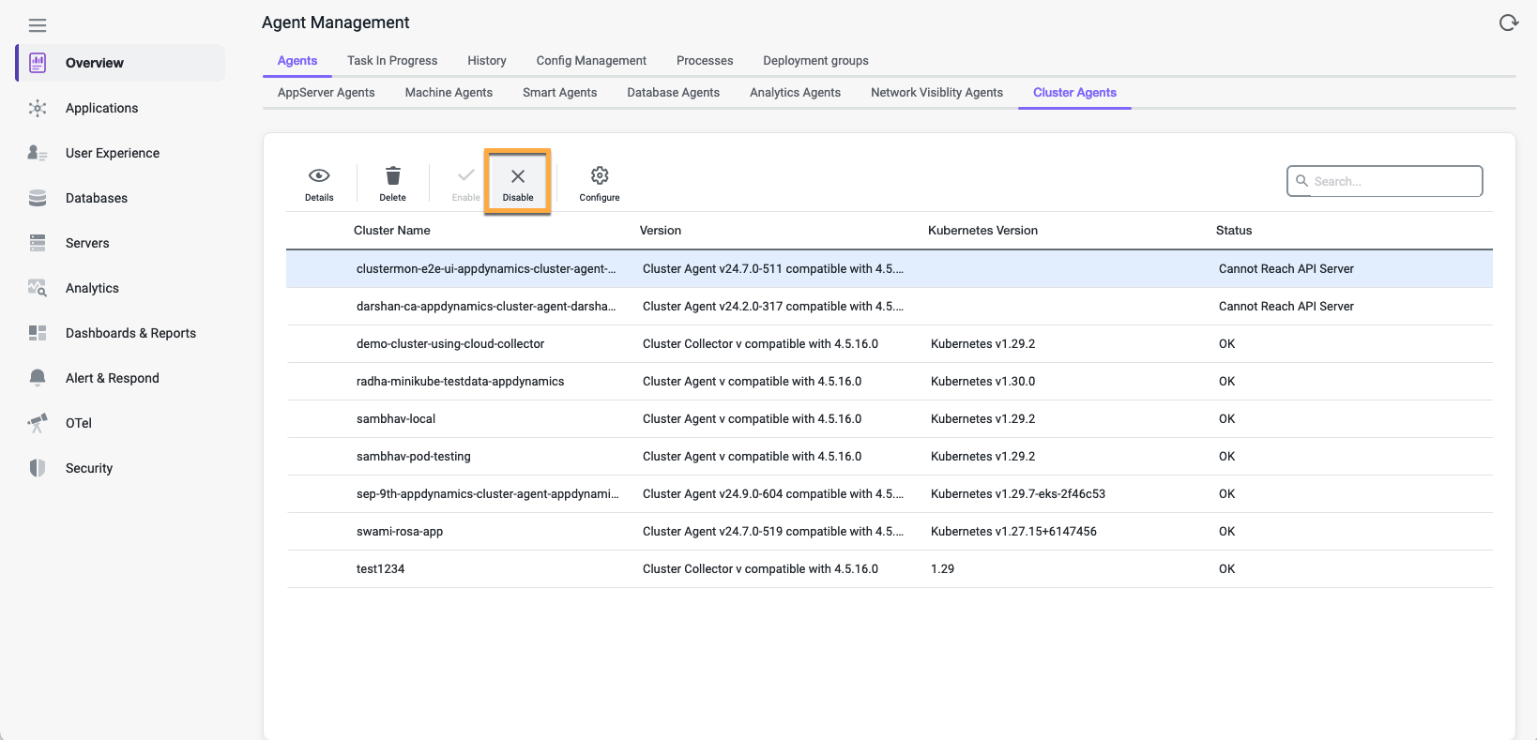Click the Databases sidebar icon
1537x740 pixels.
38,198
